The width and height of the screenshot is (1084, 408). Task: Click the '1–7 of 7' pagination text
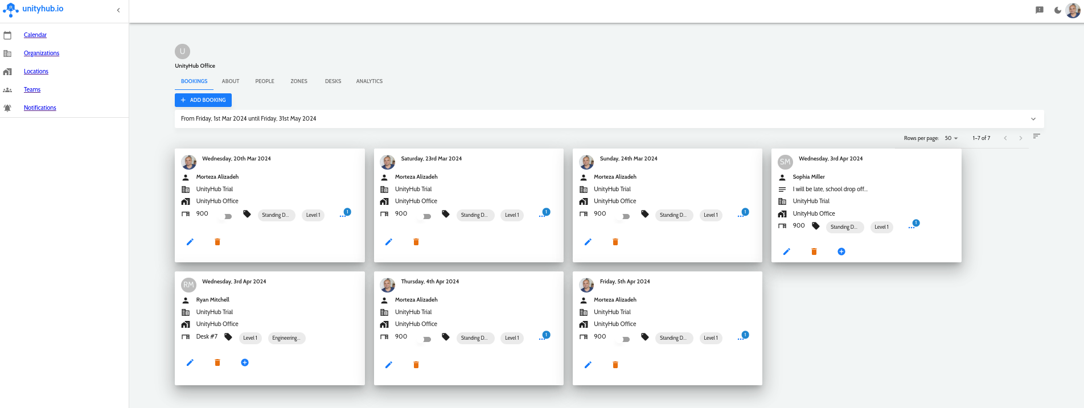pos(981,138)
